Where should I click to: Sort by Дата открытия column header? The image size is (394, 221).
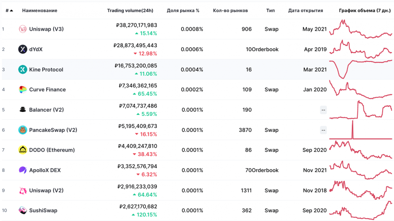click(306, 11)
